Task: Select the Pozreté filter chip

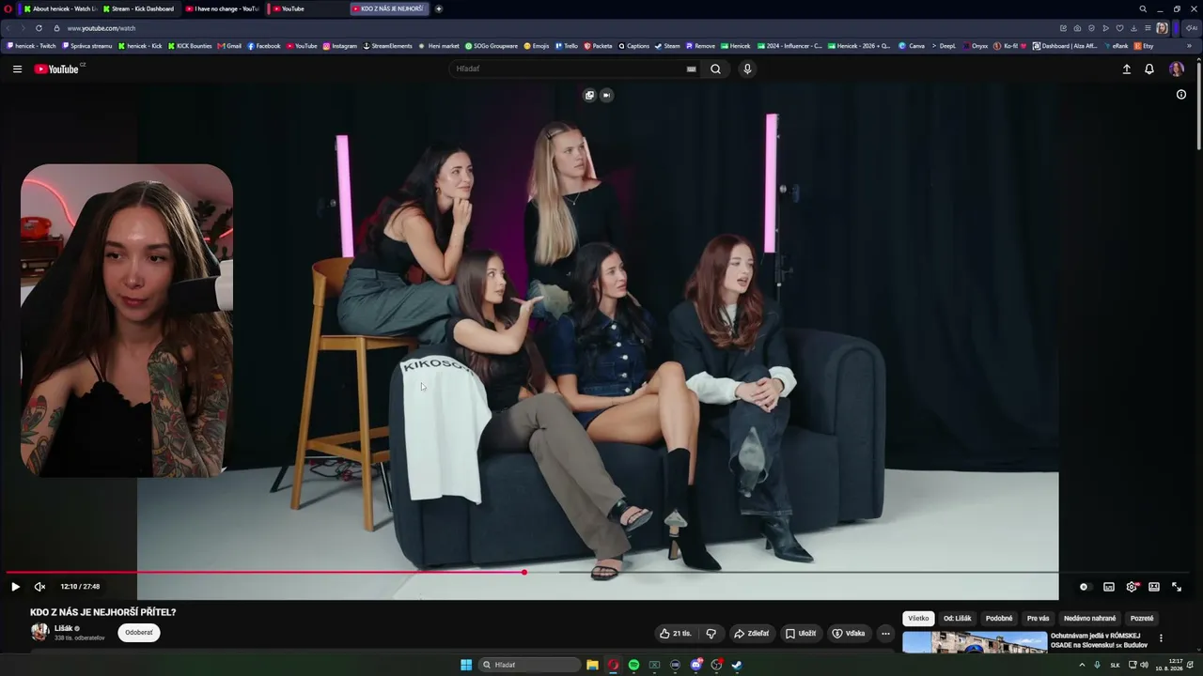Action: [1142, 619]
